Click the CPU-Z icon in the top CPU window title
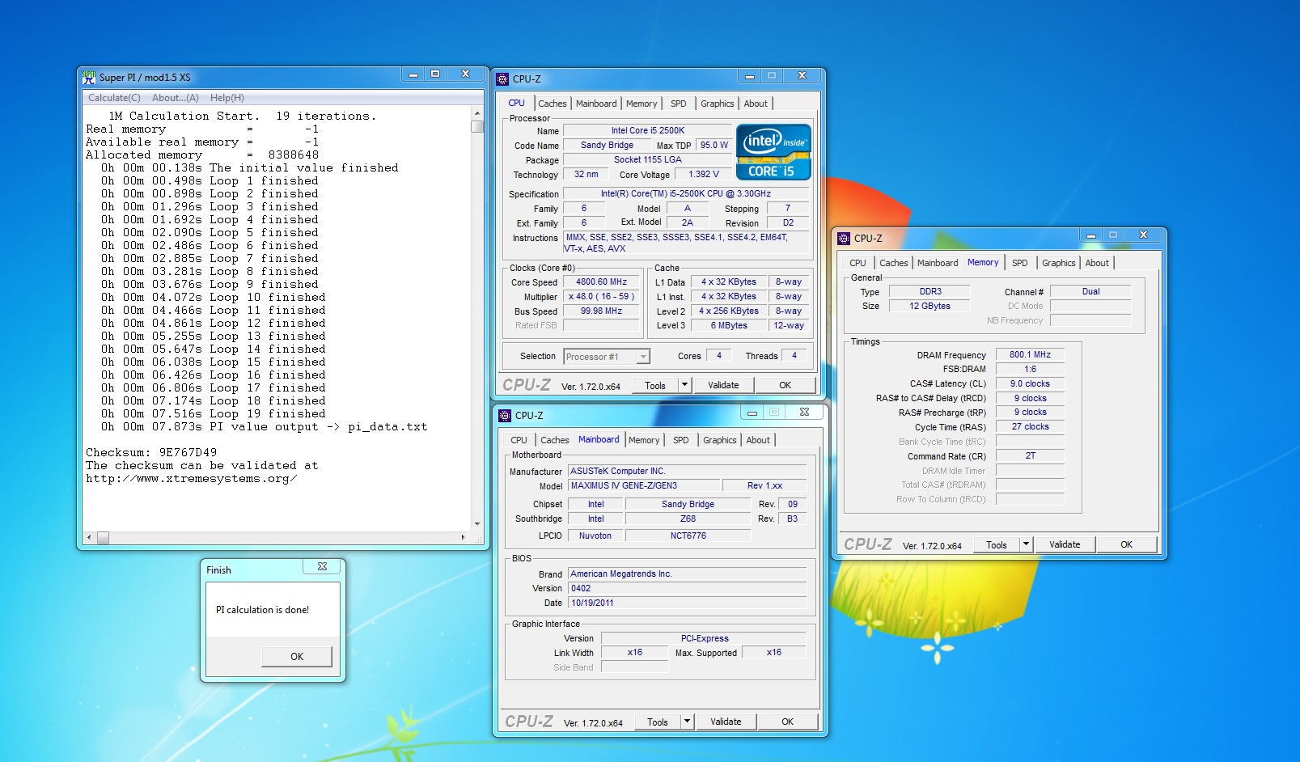1300x762 pixels. (x=502, y=78)
